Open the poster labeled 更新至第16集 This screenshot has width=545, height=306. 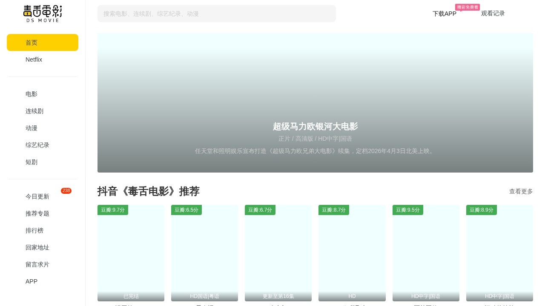pos(278,253)
